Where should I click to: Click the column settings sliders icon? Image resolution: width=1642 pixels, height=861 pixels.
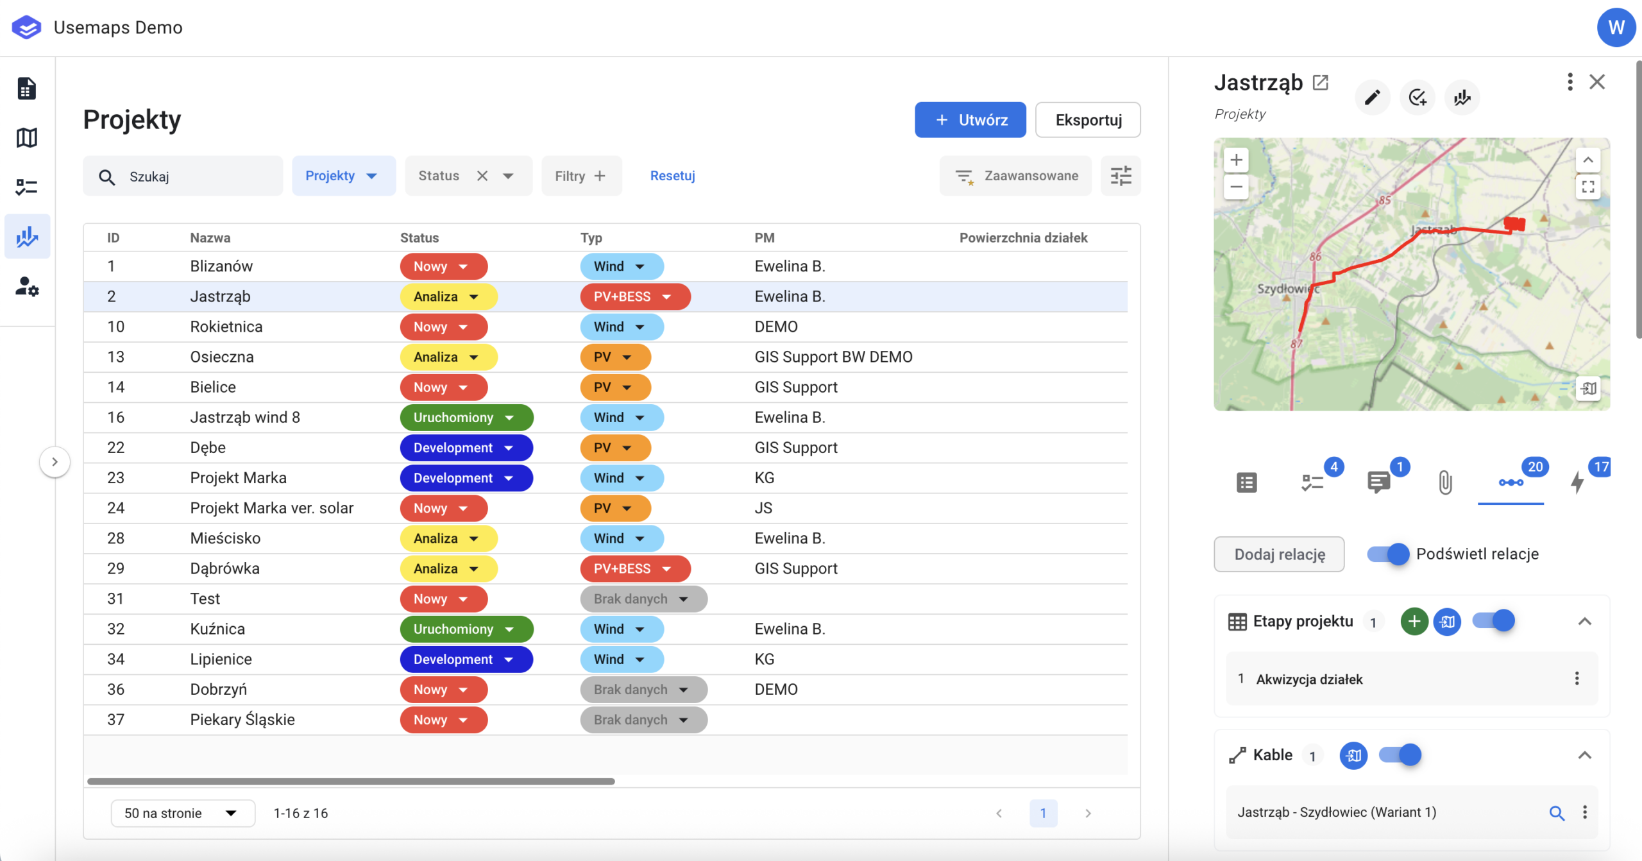point(1121,176)
